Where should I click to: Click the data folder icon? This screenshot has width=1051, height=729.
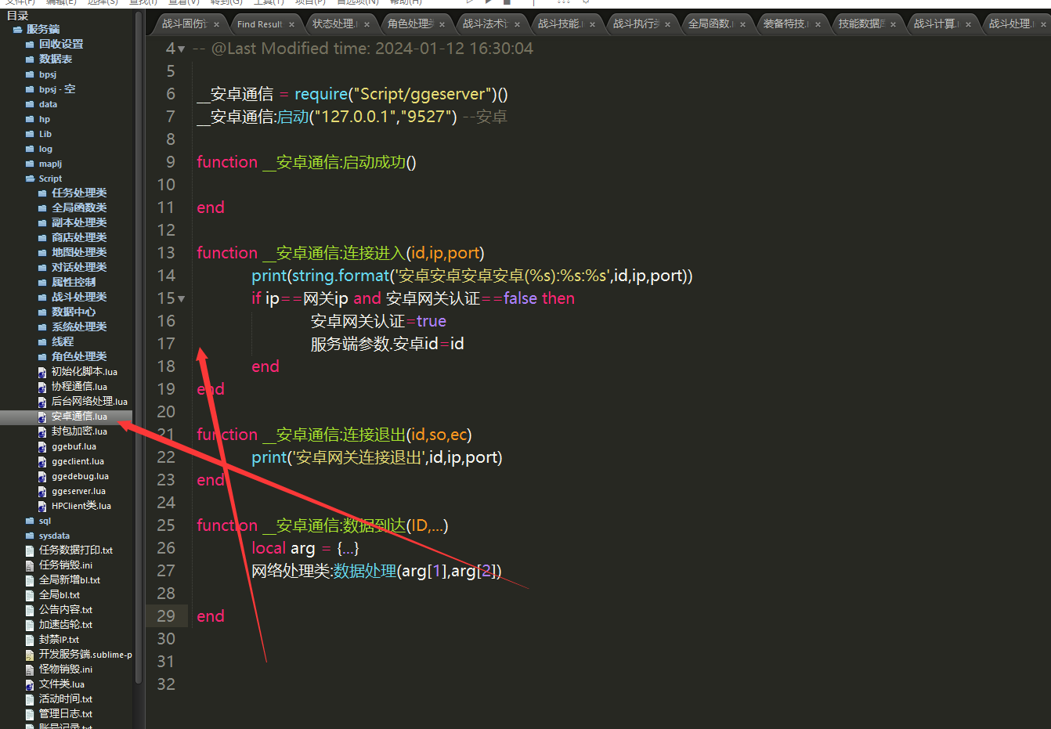pyautogui.click(x=30, y=104)
